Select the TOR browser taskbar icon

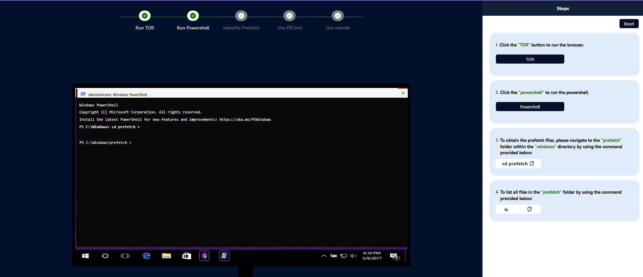tap(204, 256)
